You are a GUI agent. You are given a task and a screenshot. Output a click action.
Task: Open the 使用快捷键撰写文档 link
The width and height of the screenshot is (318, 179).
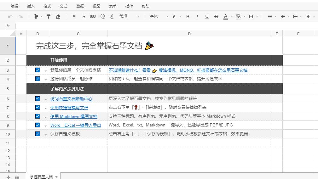[x=69, y=108]
